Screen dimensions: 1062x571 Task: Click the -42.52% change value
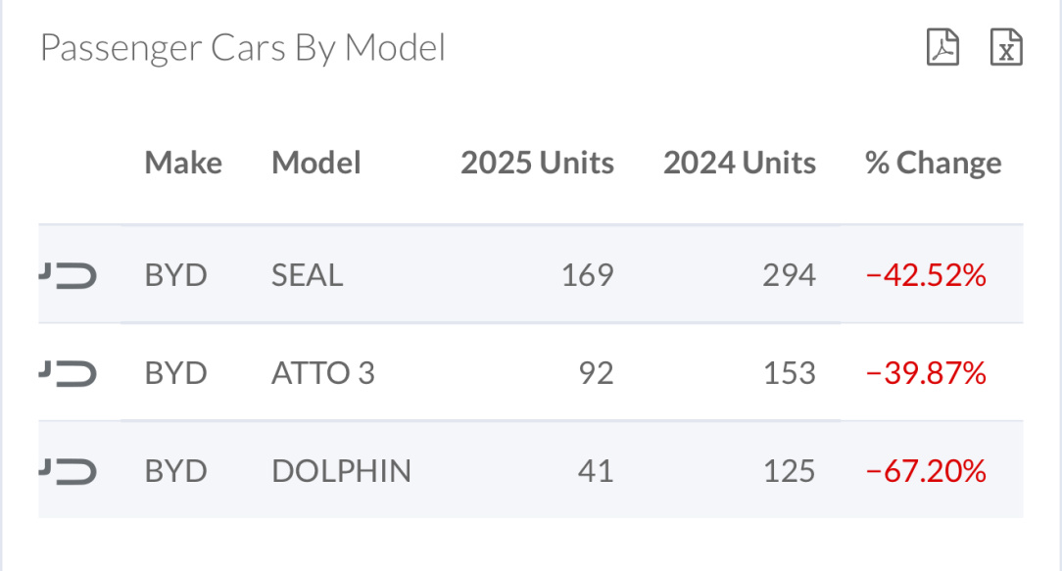(926, 275)
